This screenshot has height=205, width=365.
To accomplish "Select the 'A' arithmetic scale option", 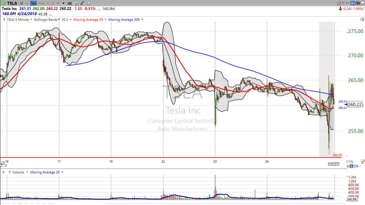I will pos(348,166).
